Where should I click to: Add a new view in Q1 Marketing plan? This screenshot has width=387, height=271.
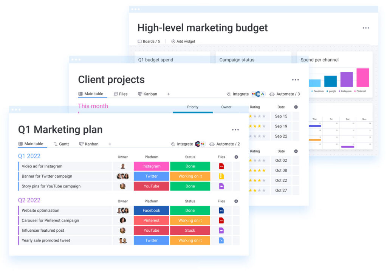click(x=110, y=144)
